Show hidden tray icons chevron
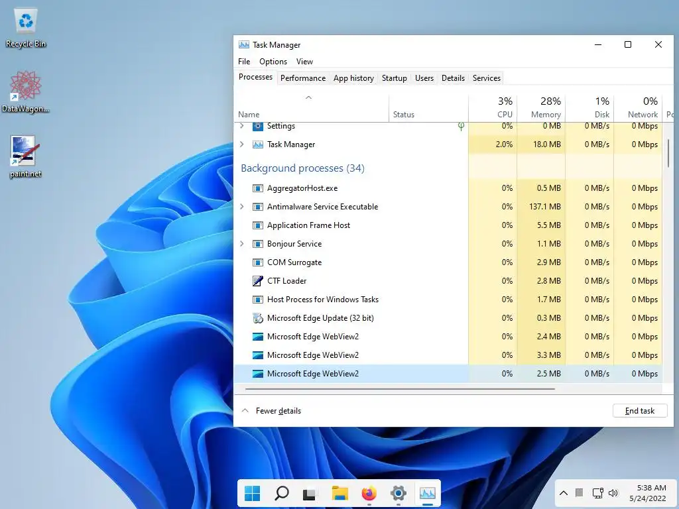This screenshot has width=679, height=509. (564, 493)
